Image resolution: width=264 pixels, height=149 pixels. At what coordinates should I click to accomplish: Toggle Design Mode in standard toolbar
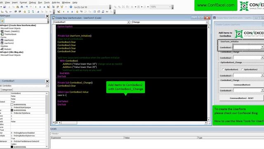tap(49, 7)
